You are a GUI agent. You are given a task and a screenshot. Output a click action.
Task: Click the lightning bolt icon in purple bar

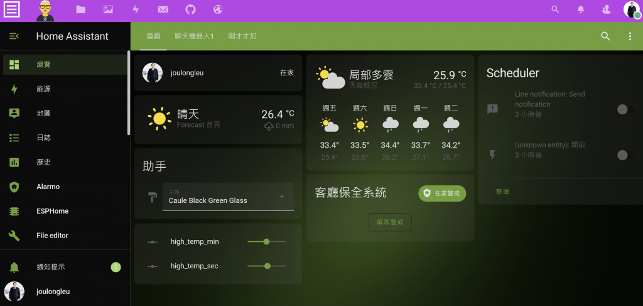pos(136,9)
